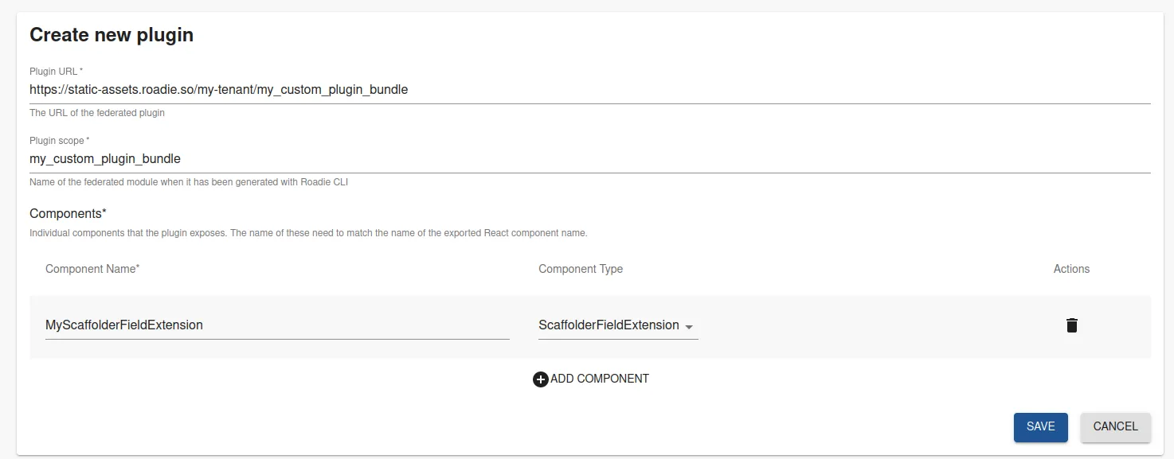Click the Create new plugin heading
This screenshot has height=459, width=1174.
(112, 35)
